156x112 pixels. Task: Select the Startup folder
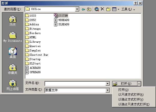coord(33,59)
